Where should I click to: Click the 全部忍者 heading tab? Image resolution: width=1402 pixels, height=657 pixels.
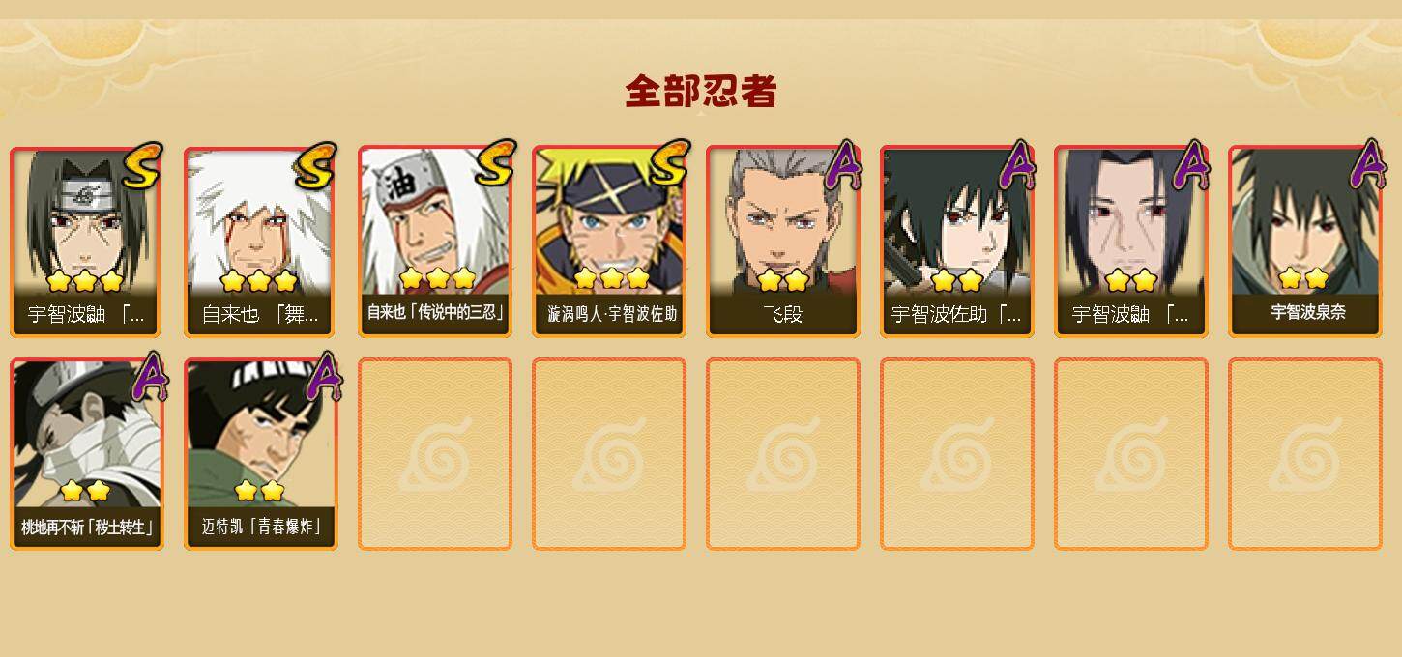pyautogui.click(x=701, y=92)
